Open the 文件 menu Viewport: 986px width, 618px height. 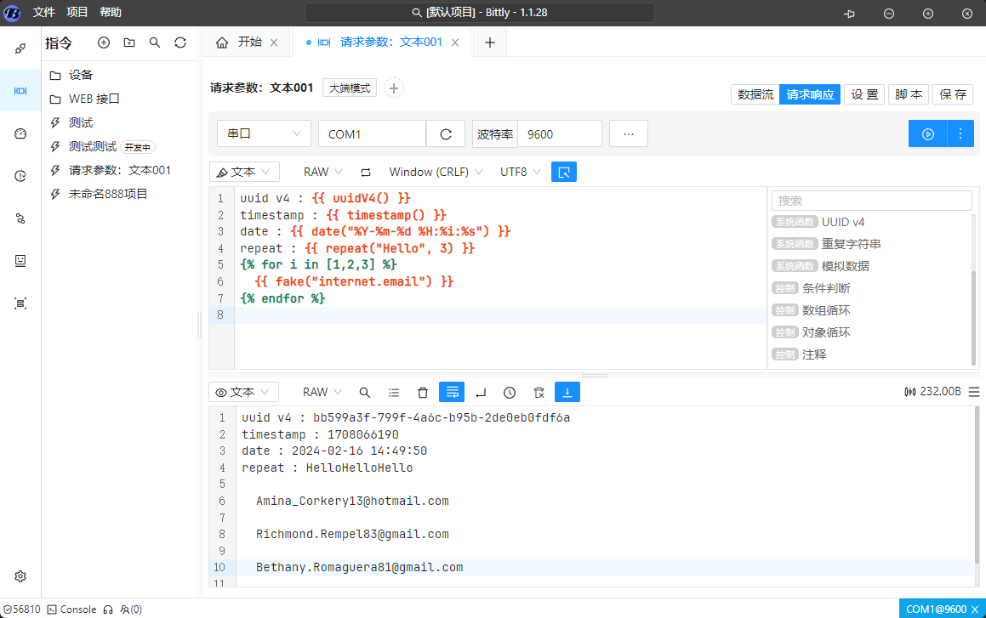click(44, 13)
